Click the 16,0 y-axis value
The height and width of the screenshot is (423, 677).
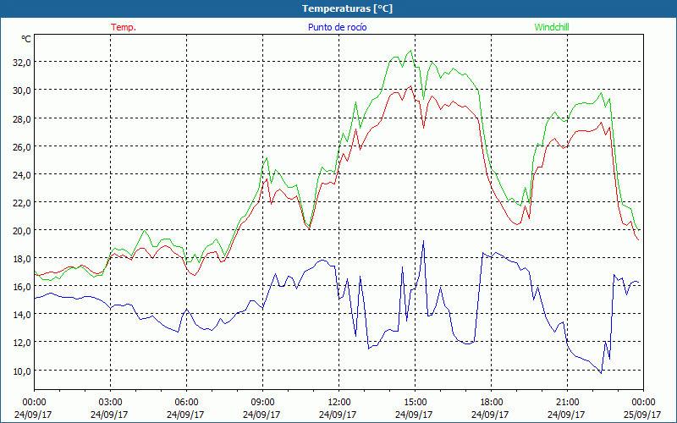pos(22,287)
